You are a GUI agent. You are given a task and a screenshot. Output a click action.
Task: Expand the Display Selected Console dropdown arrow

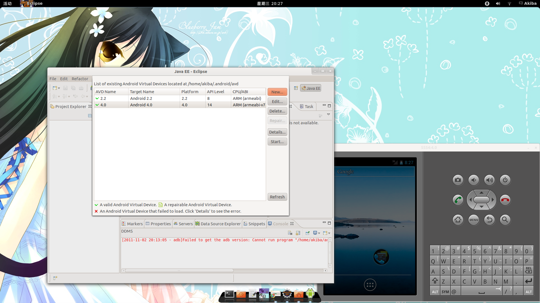tap(319, 233)
